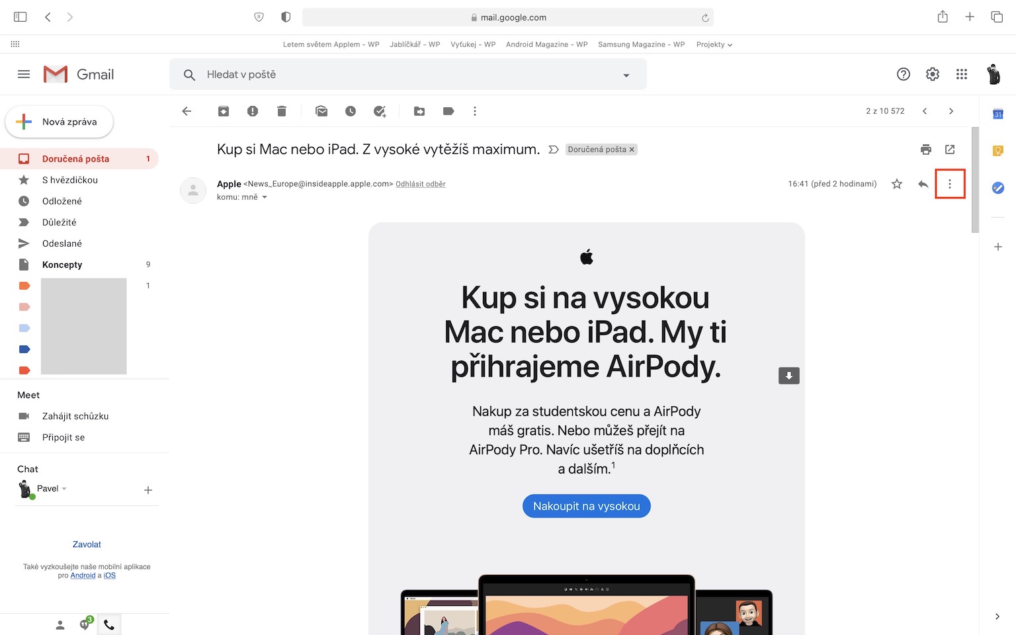Image resolution: width=1016 pixels, height=635 pixels.
Task: Toggle the Gmail main menu
Action: pyautogui.click(x=24, y=74)
